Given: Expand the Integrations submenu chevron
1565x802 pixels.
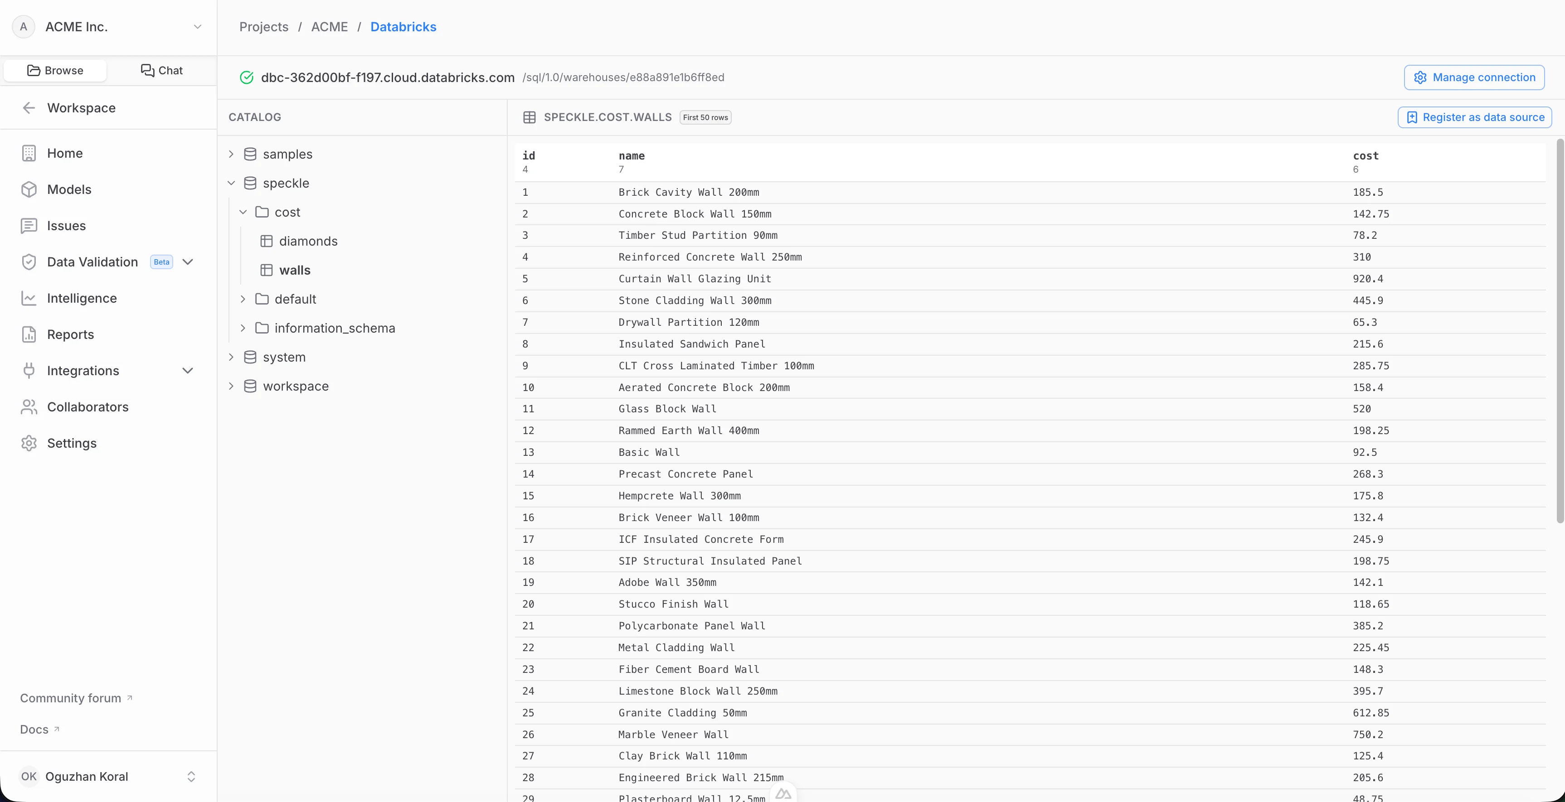Looking at the screenshot, I should click(x=188, y=370).
